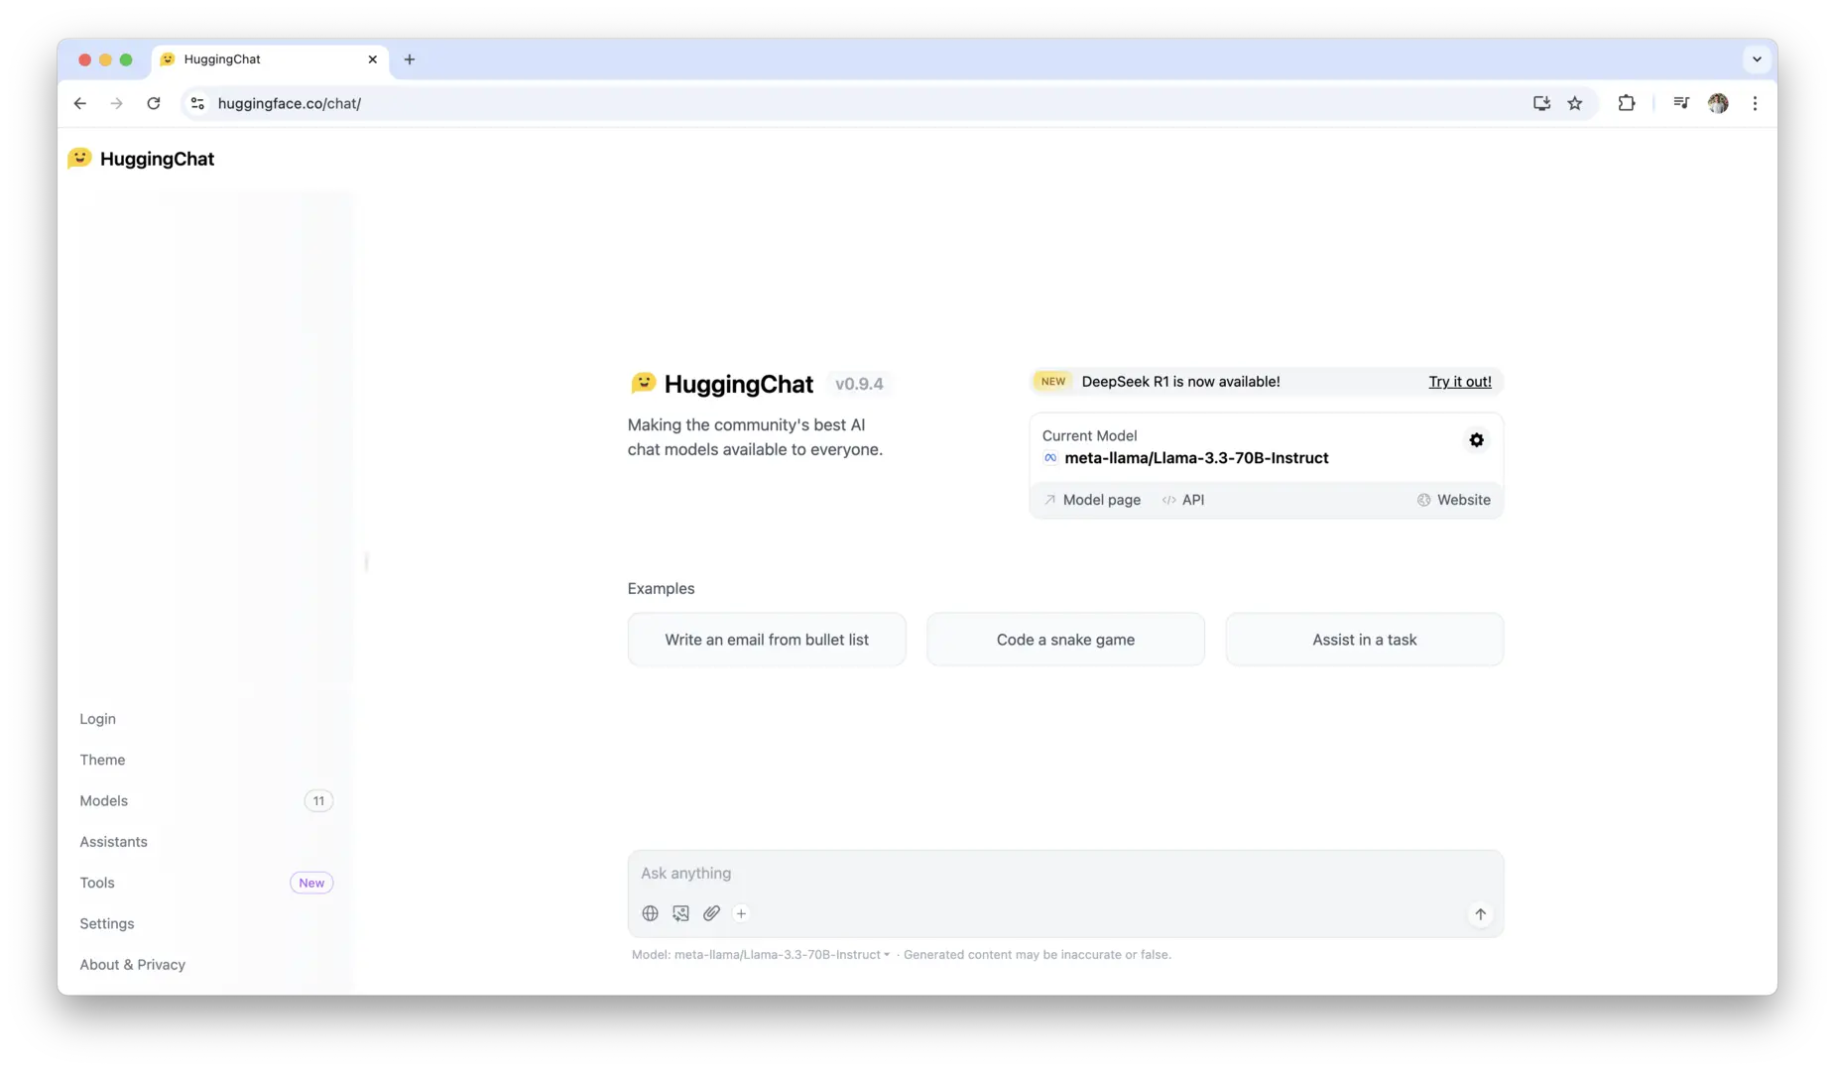Viewport: 1835px width, 1071px height.
Task: Open Tools in the sidebar
Action: tap(97, 883)
